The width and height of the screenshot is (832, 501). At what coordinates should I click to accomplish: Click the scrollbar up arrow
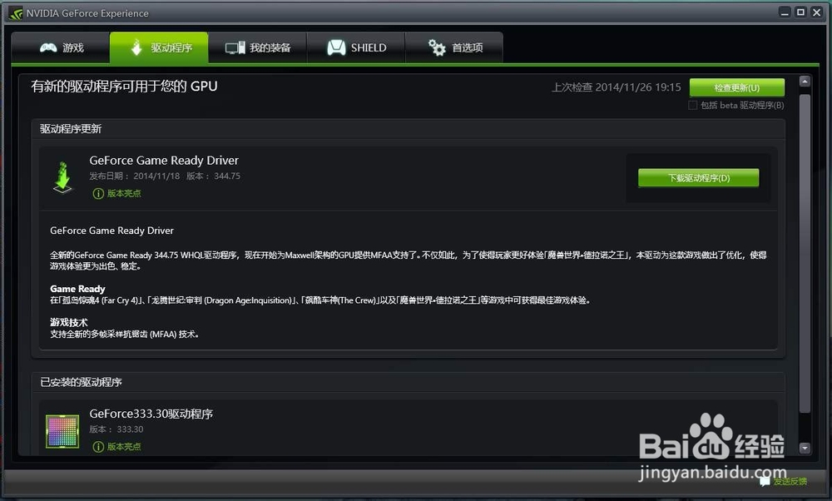click(x=805, y=82)
